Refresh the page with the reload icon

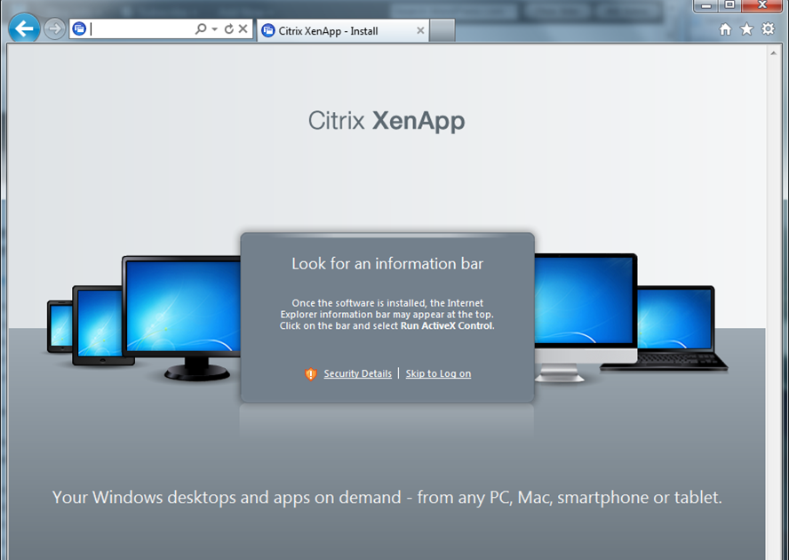click(x=229, y=29)
